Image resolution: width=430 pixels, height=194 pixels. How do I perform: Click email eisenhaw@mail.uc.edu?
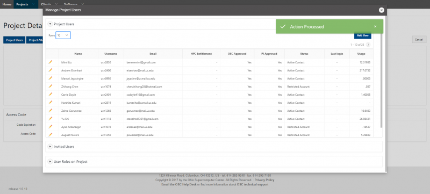tap(140, 70)
